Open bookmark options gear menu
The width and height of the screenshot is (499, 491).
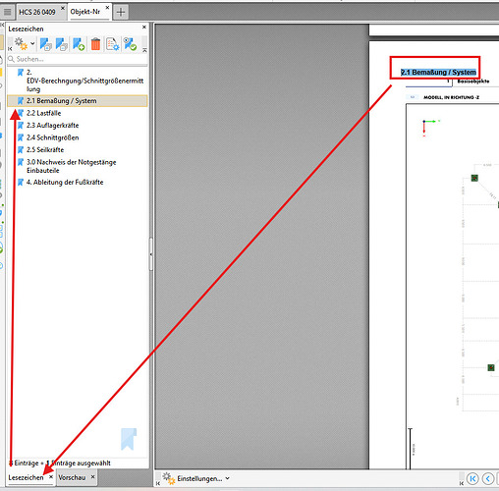tap(21, 44)
